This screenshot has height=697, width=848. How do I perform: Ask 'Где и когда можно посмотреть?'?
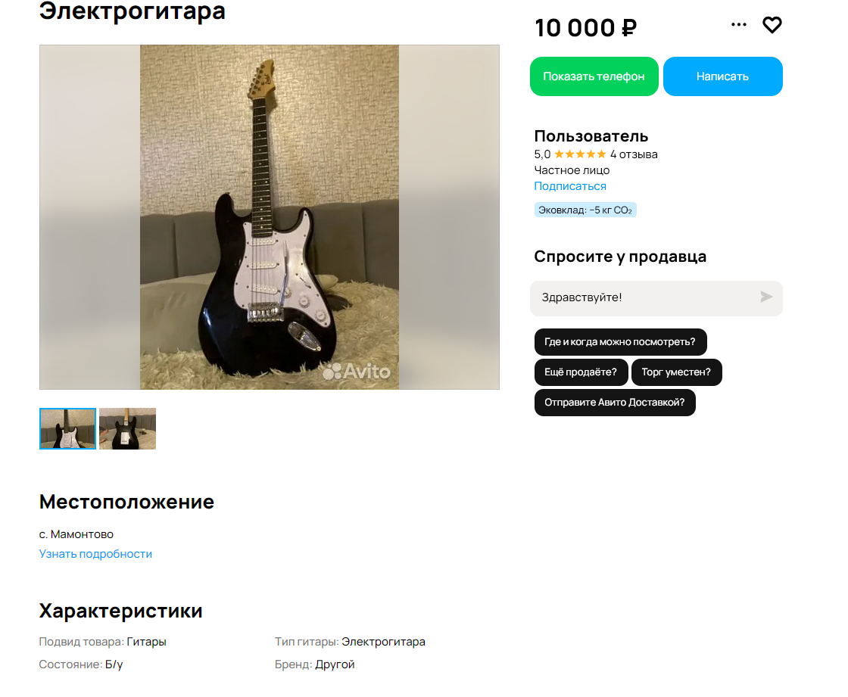pos(620,342)
